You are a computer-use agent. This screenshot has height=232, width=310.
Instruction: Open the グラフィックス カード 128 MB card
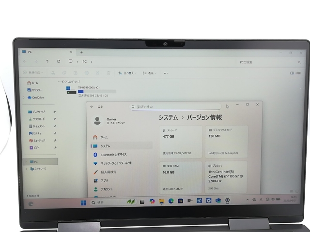click(x=226, y=142)
